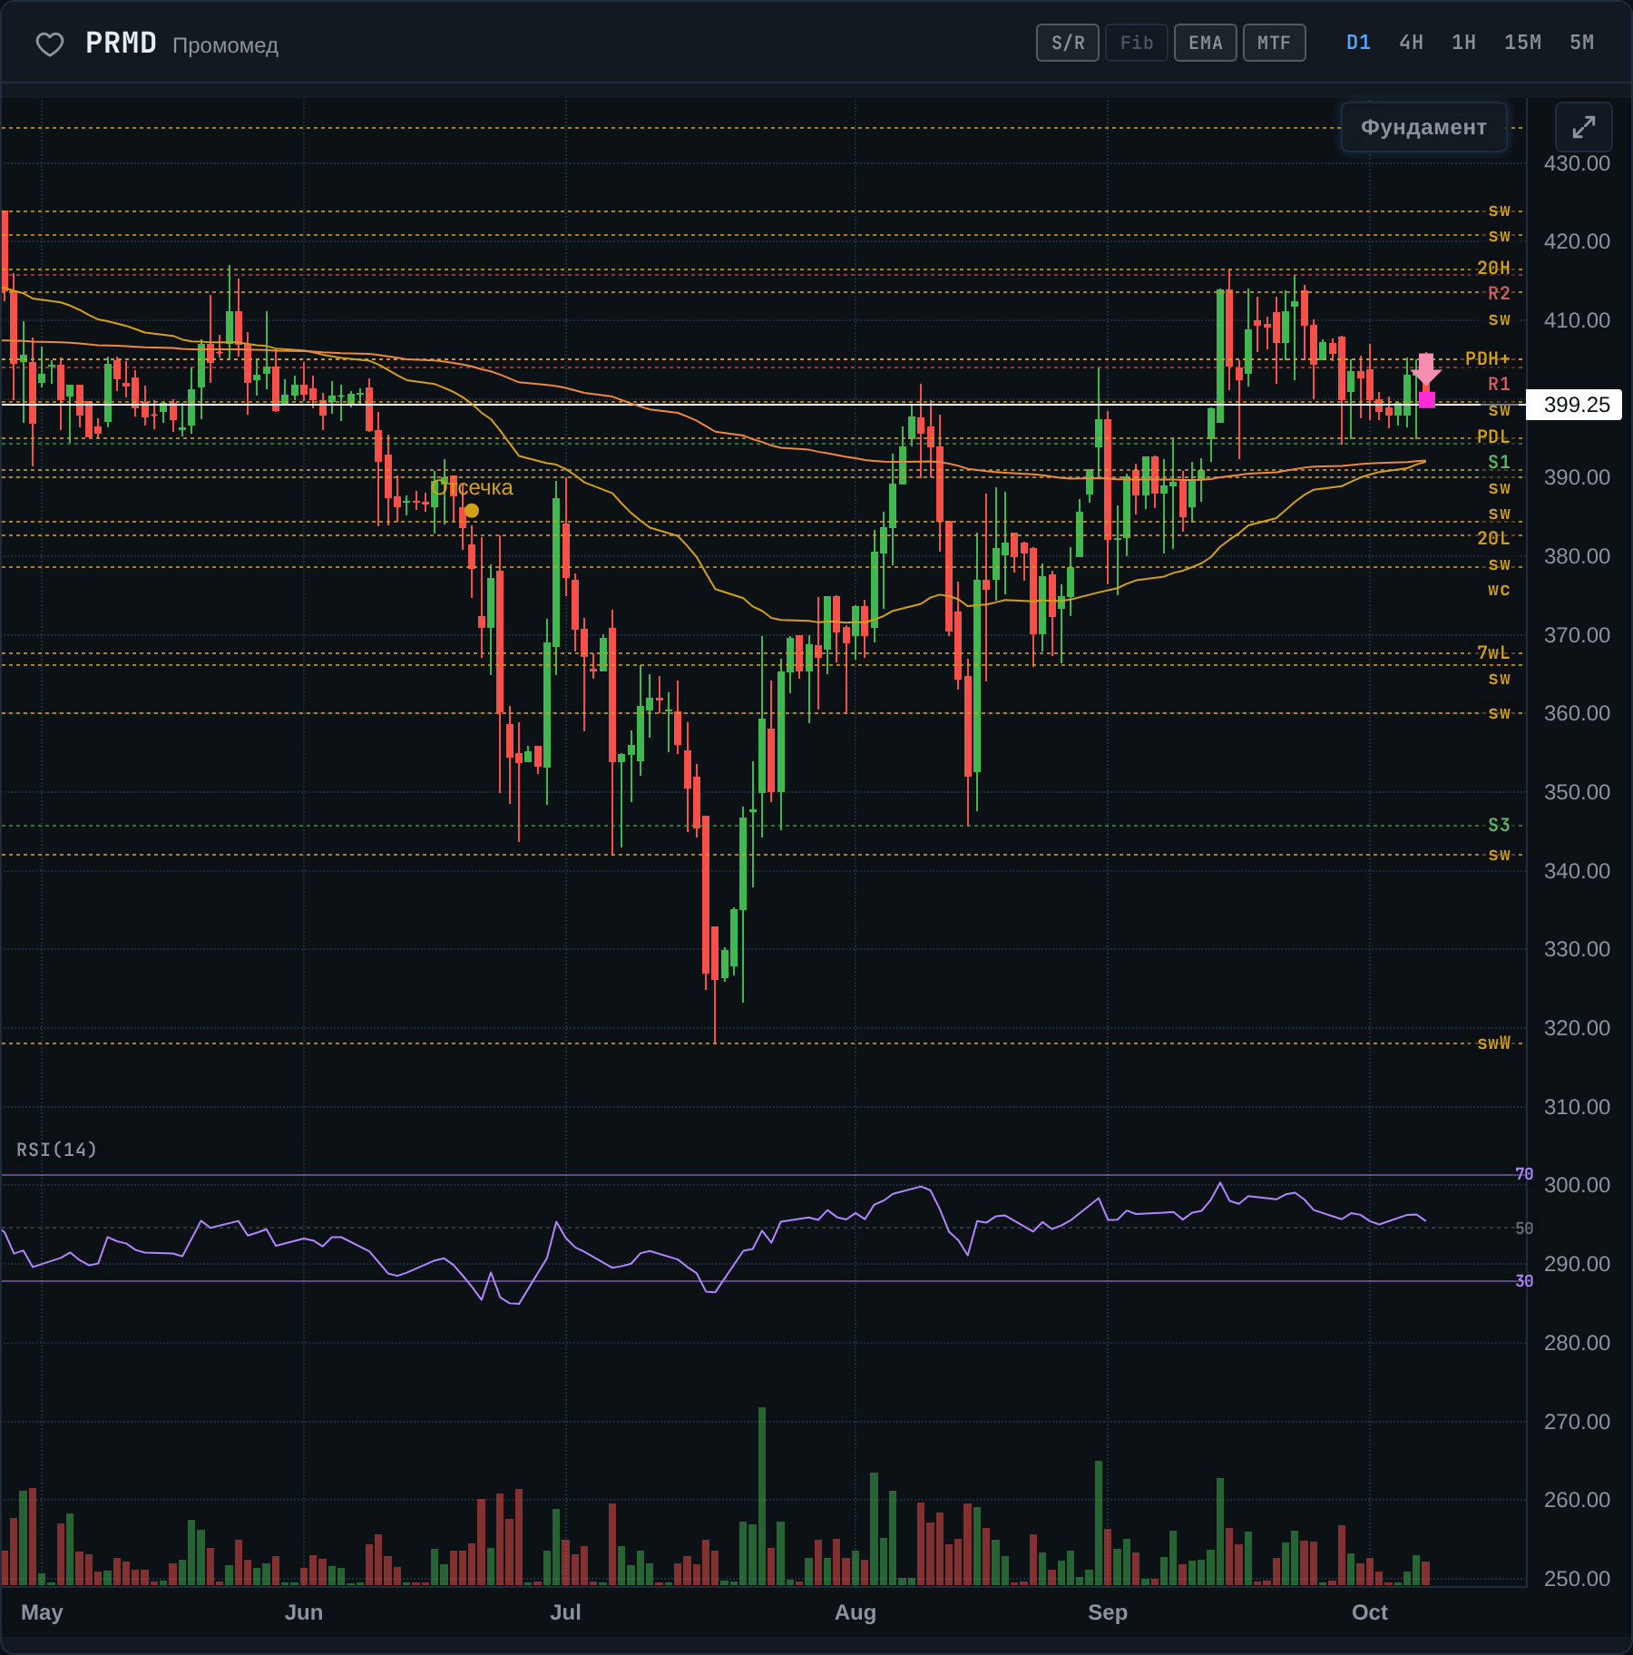Click the 7wL level label
The width and height of the screenshot is (1633, 1655).
[x=1493, y=652]
